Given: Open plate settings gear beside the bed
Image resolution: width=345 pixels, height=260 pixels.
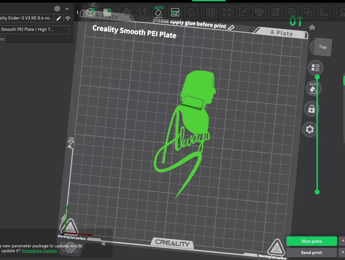Looking at the screenshot, I should point(310,130).
